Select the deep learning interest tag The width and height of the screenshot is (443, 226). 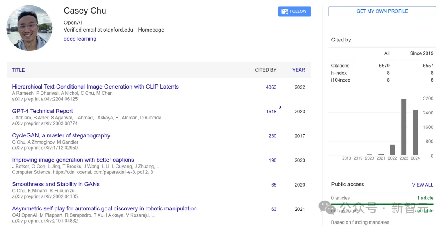[80, 39]
